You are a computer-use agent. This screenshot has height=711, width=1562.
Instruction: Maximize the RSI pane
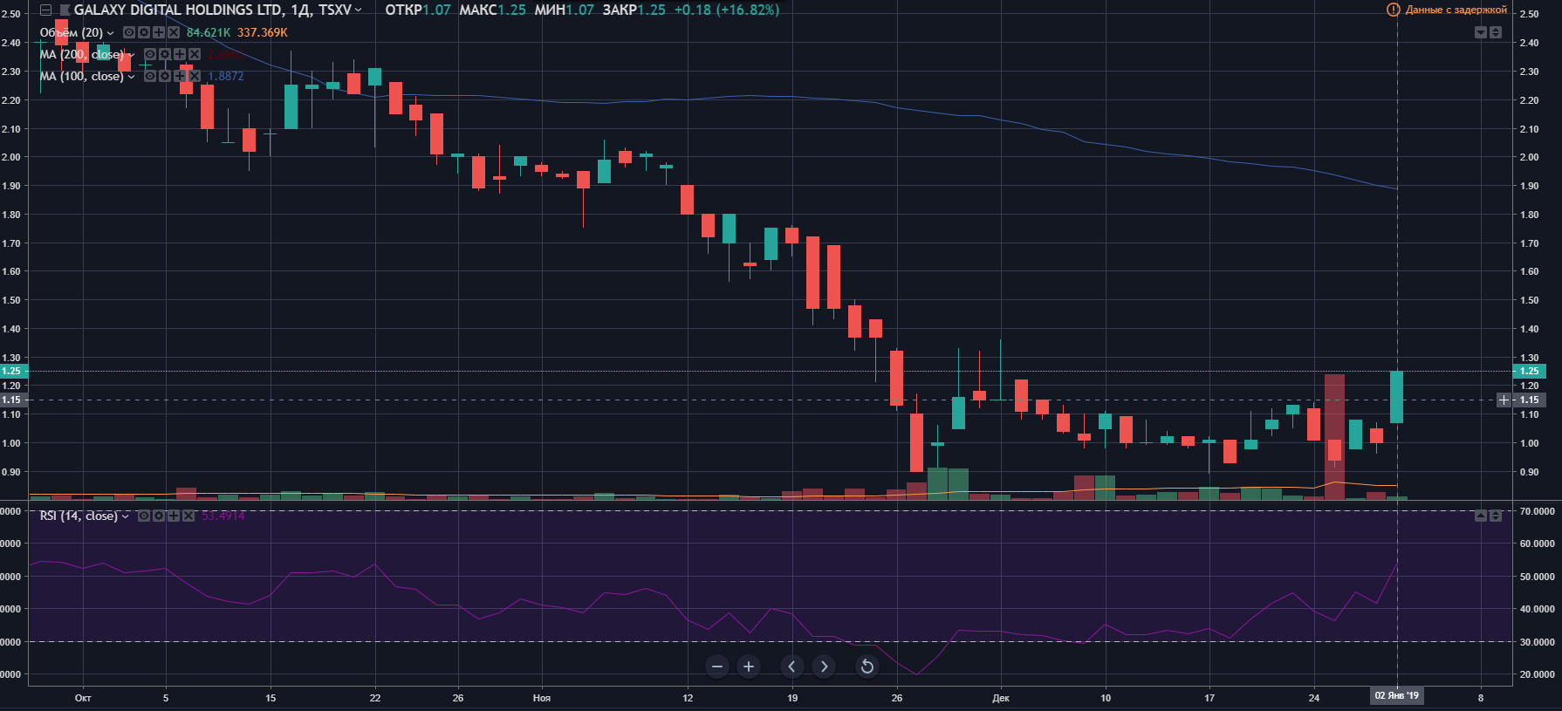pyautogui.click(x=1495, y=516)
